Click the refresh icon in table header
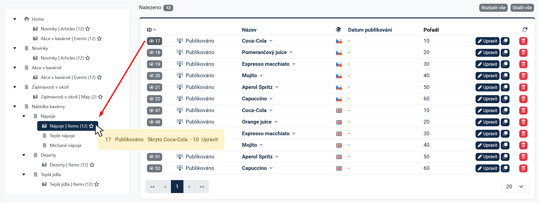539x203 pixels. tap(525, 30)
